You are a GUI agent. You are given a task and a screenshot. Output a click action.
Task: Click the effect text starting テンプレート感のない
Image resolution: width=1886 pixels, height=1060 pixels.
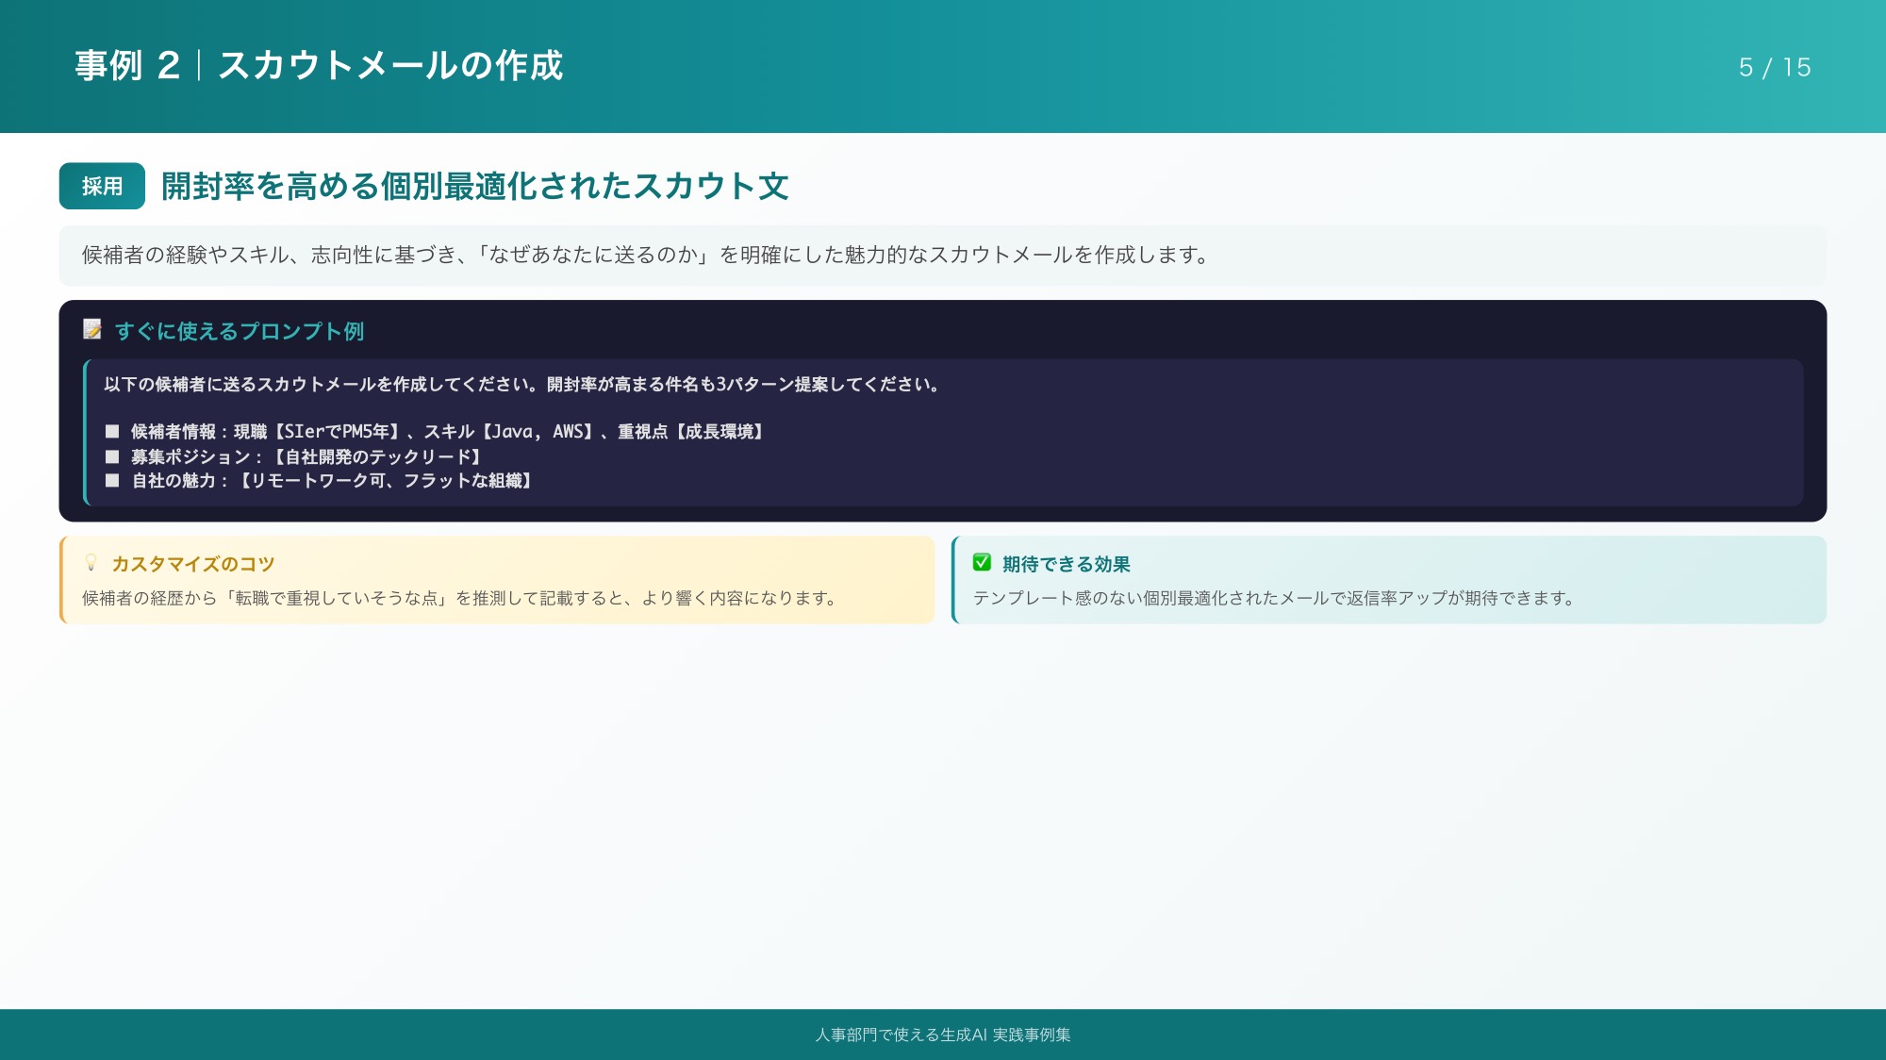click(x=1274, y=599)
